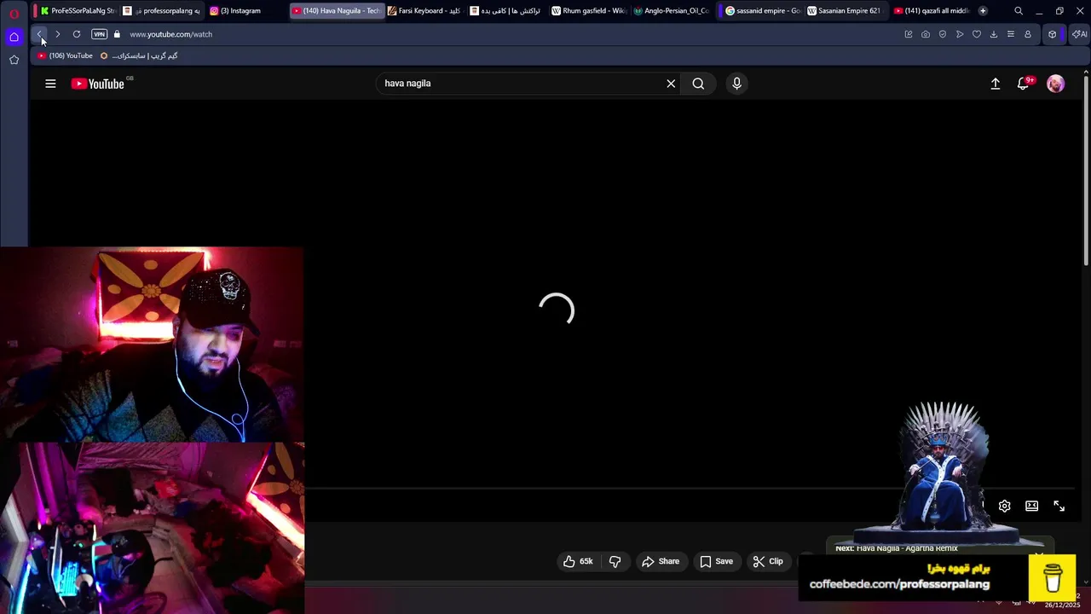
Task: Open گیم گریپ bookmark
Action: coord(139,55)
